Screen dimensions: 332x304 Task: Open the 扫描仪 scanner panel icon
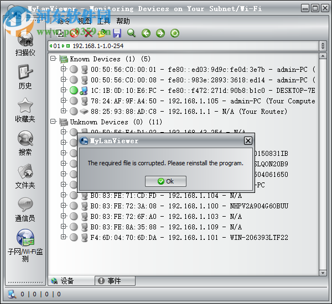coord(25,39)
